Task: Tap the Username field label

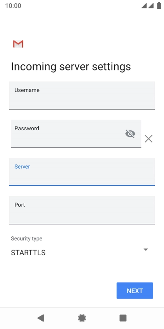Action: tap(27, 90)
